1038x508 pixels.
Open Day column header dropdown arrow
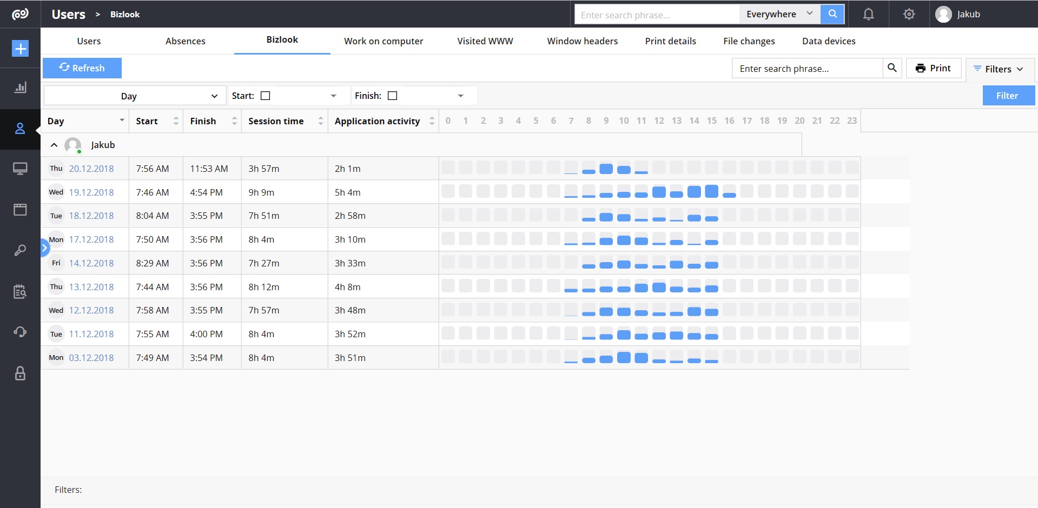[x=122, y=120]
